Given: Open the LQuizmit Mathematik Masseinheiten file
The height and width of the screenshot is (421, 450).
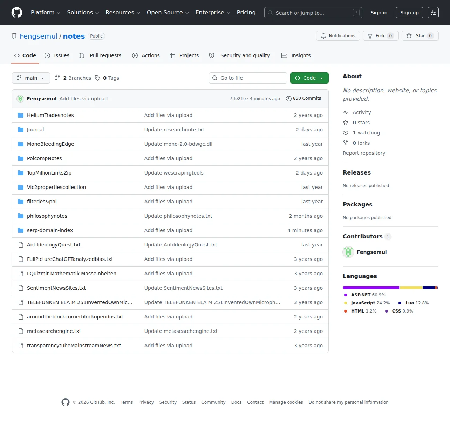Looking at the screenshot, I should pyautogui.click(x=71, y=274).
